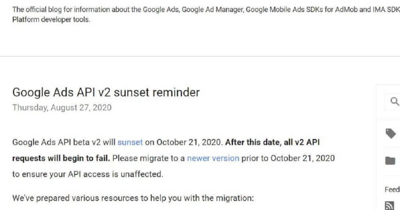Follow the "newer version" link
This screenshot has width=400, height=210.
pos(213,158)
